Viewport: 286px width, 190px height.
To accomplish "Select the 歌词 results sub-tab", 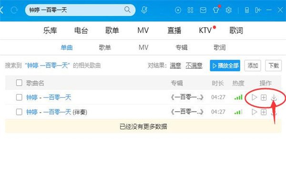I will click(x=220, y=47).
